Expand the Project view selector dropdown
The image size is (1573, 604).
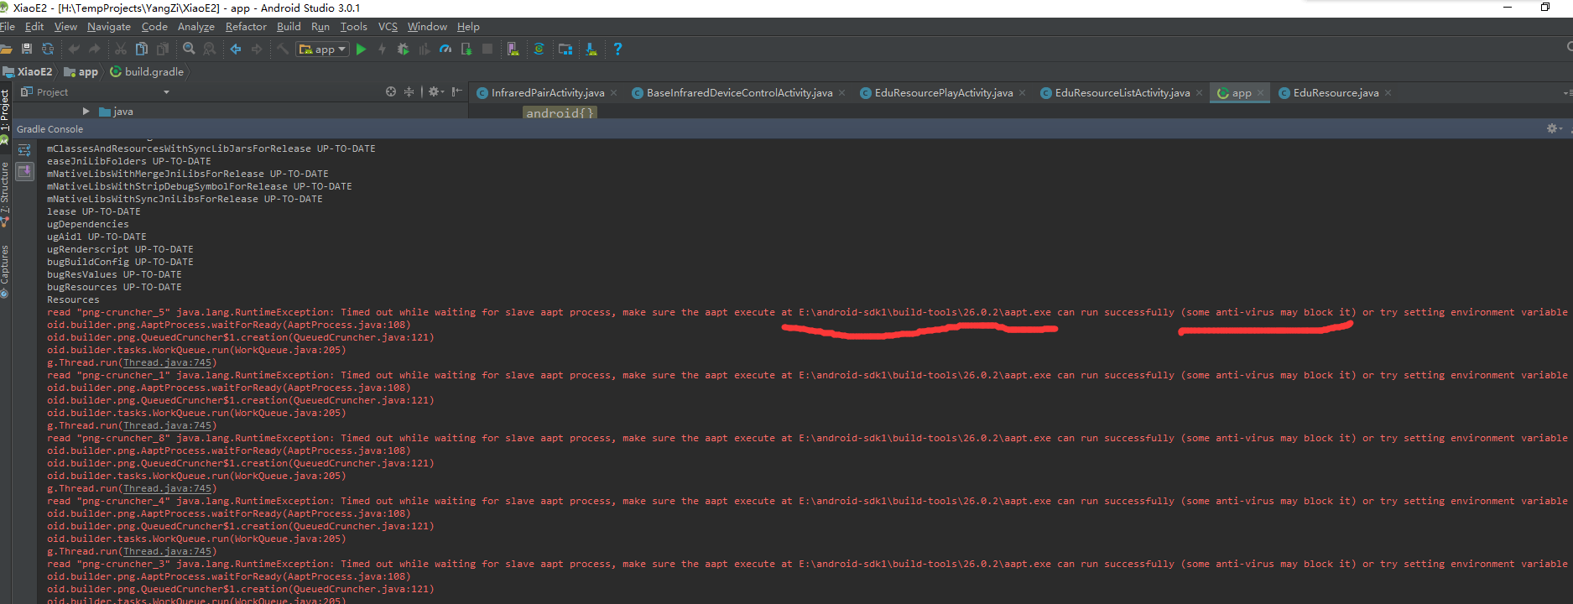tap(166, 92)
